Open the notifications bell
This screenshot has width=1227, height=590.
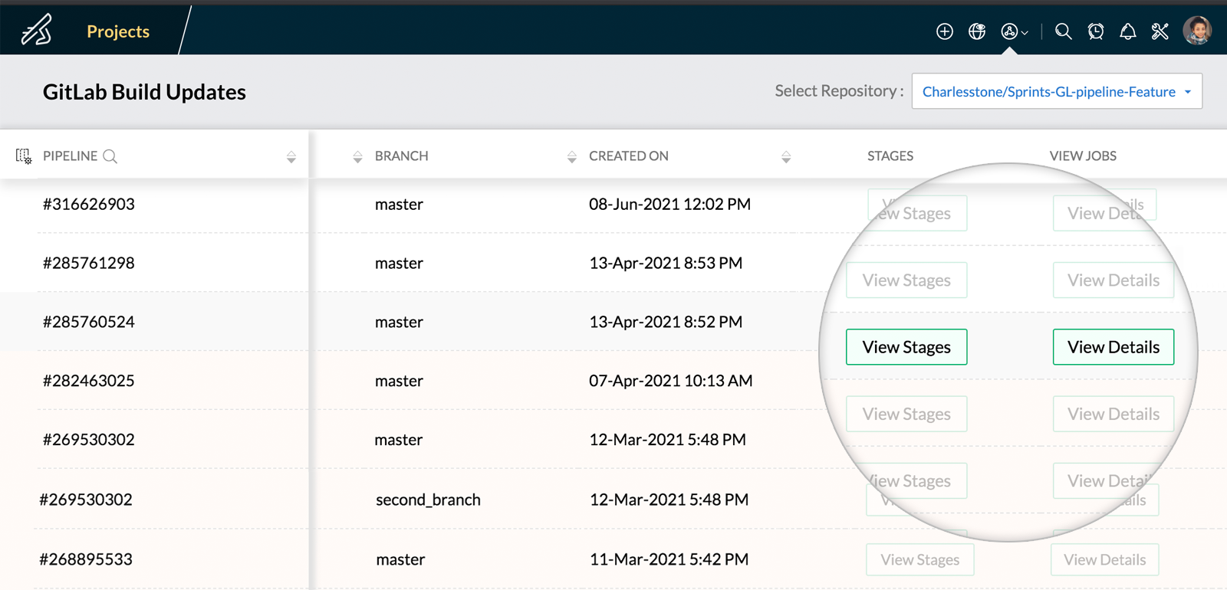pyautogui.click(x=1127, y=31)
